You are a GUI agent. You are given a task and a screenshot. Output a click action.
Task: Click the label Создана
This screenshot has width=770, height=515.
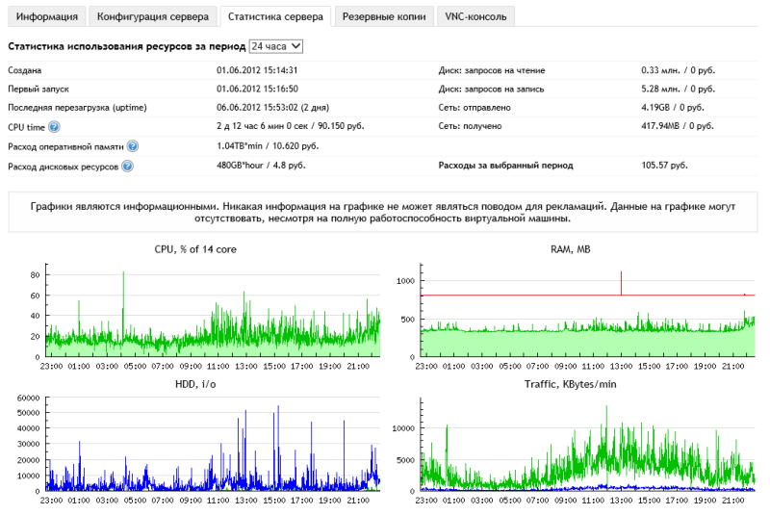25,70
